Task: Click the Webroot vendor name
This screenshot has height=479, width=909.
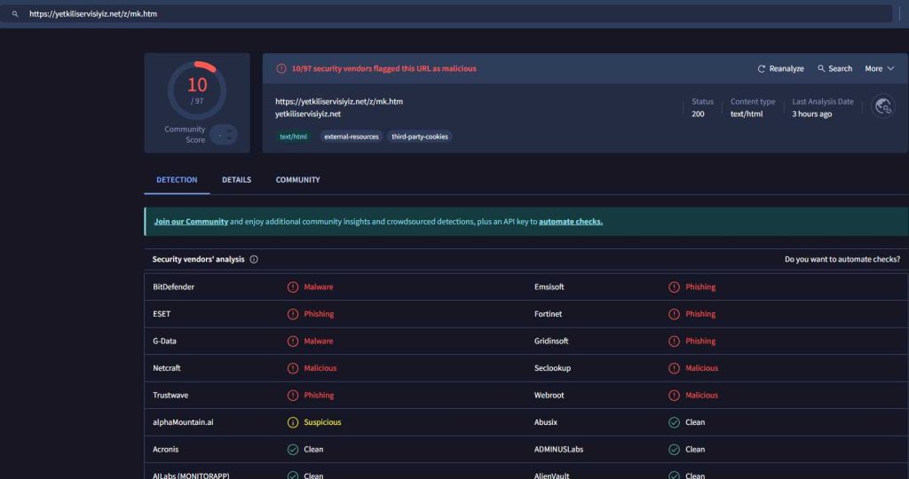Action: tap(549, 395)
